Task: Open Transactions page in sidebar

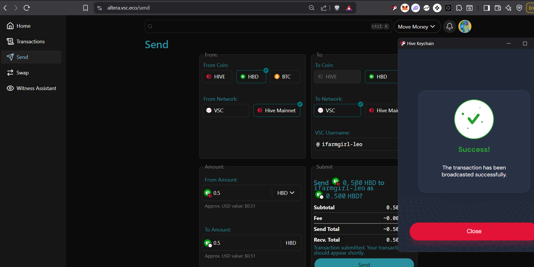Action: coord(31,42)
